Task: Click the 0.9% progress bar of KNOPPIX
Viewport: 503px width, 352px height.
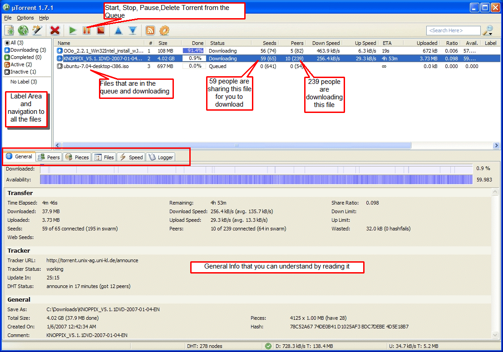Action: click(193, 59)
